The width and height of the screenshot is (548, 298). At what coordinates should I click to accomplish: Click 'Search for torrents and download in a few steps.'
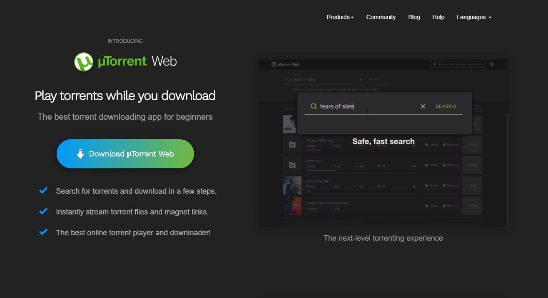(x=136, y=191)
